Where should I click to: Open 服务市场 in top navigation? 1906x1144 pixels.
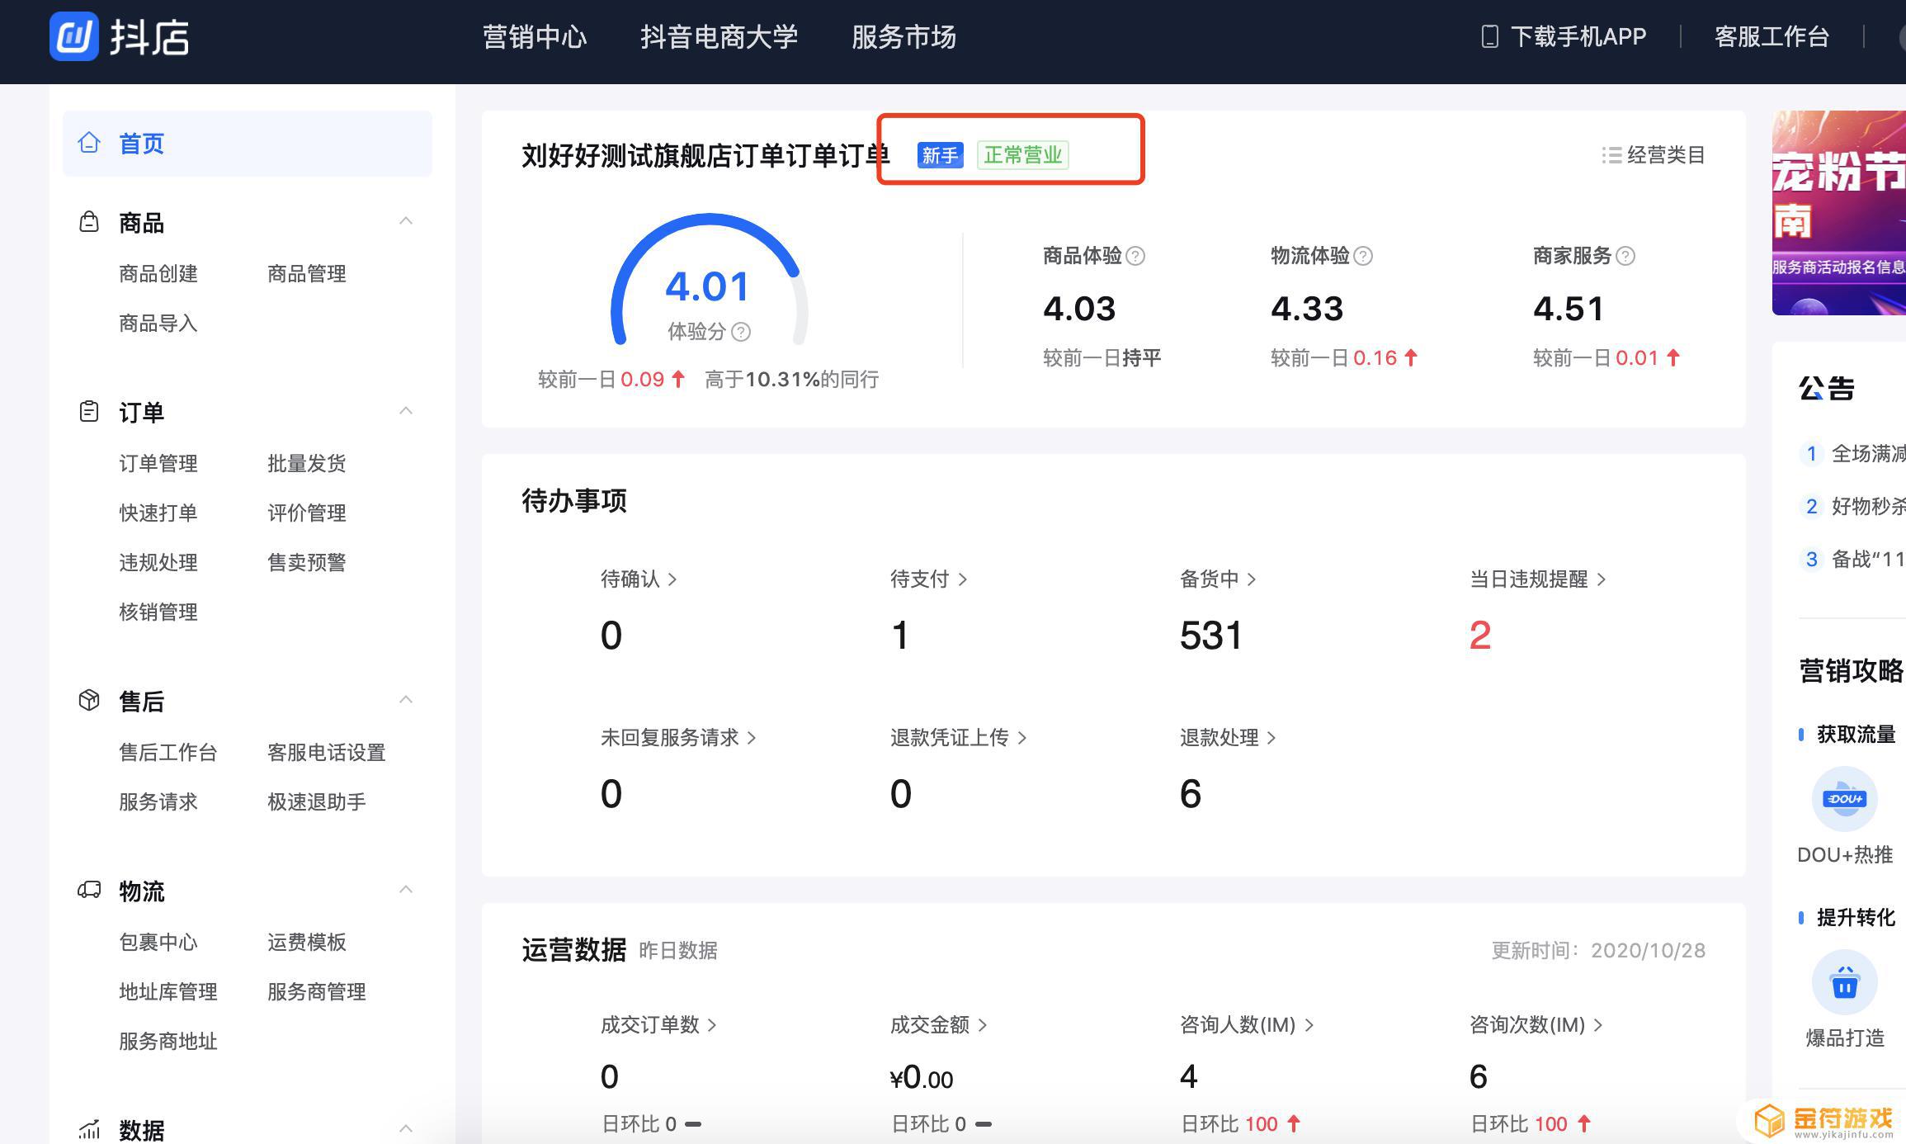pyautogui.click(x=904, y=37)
